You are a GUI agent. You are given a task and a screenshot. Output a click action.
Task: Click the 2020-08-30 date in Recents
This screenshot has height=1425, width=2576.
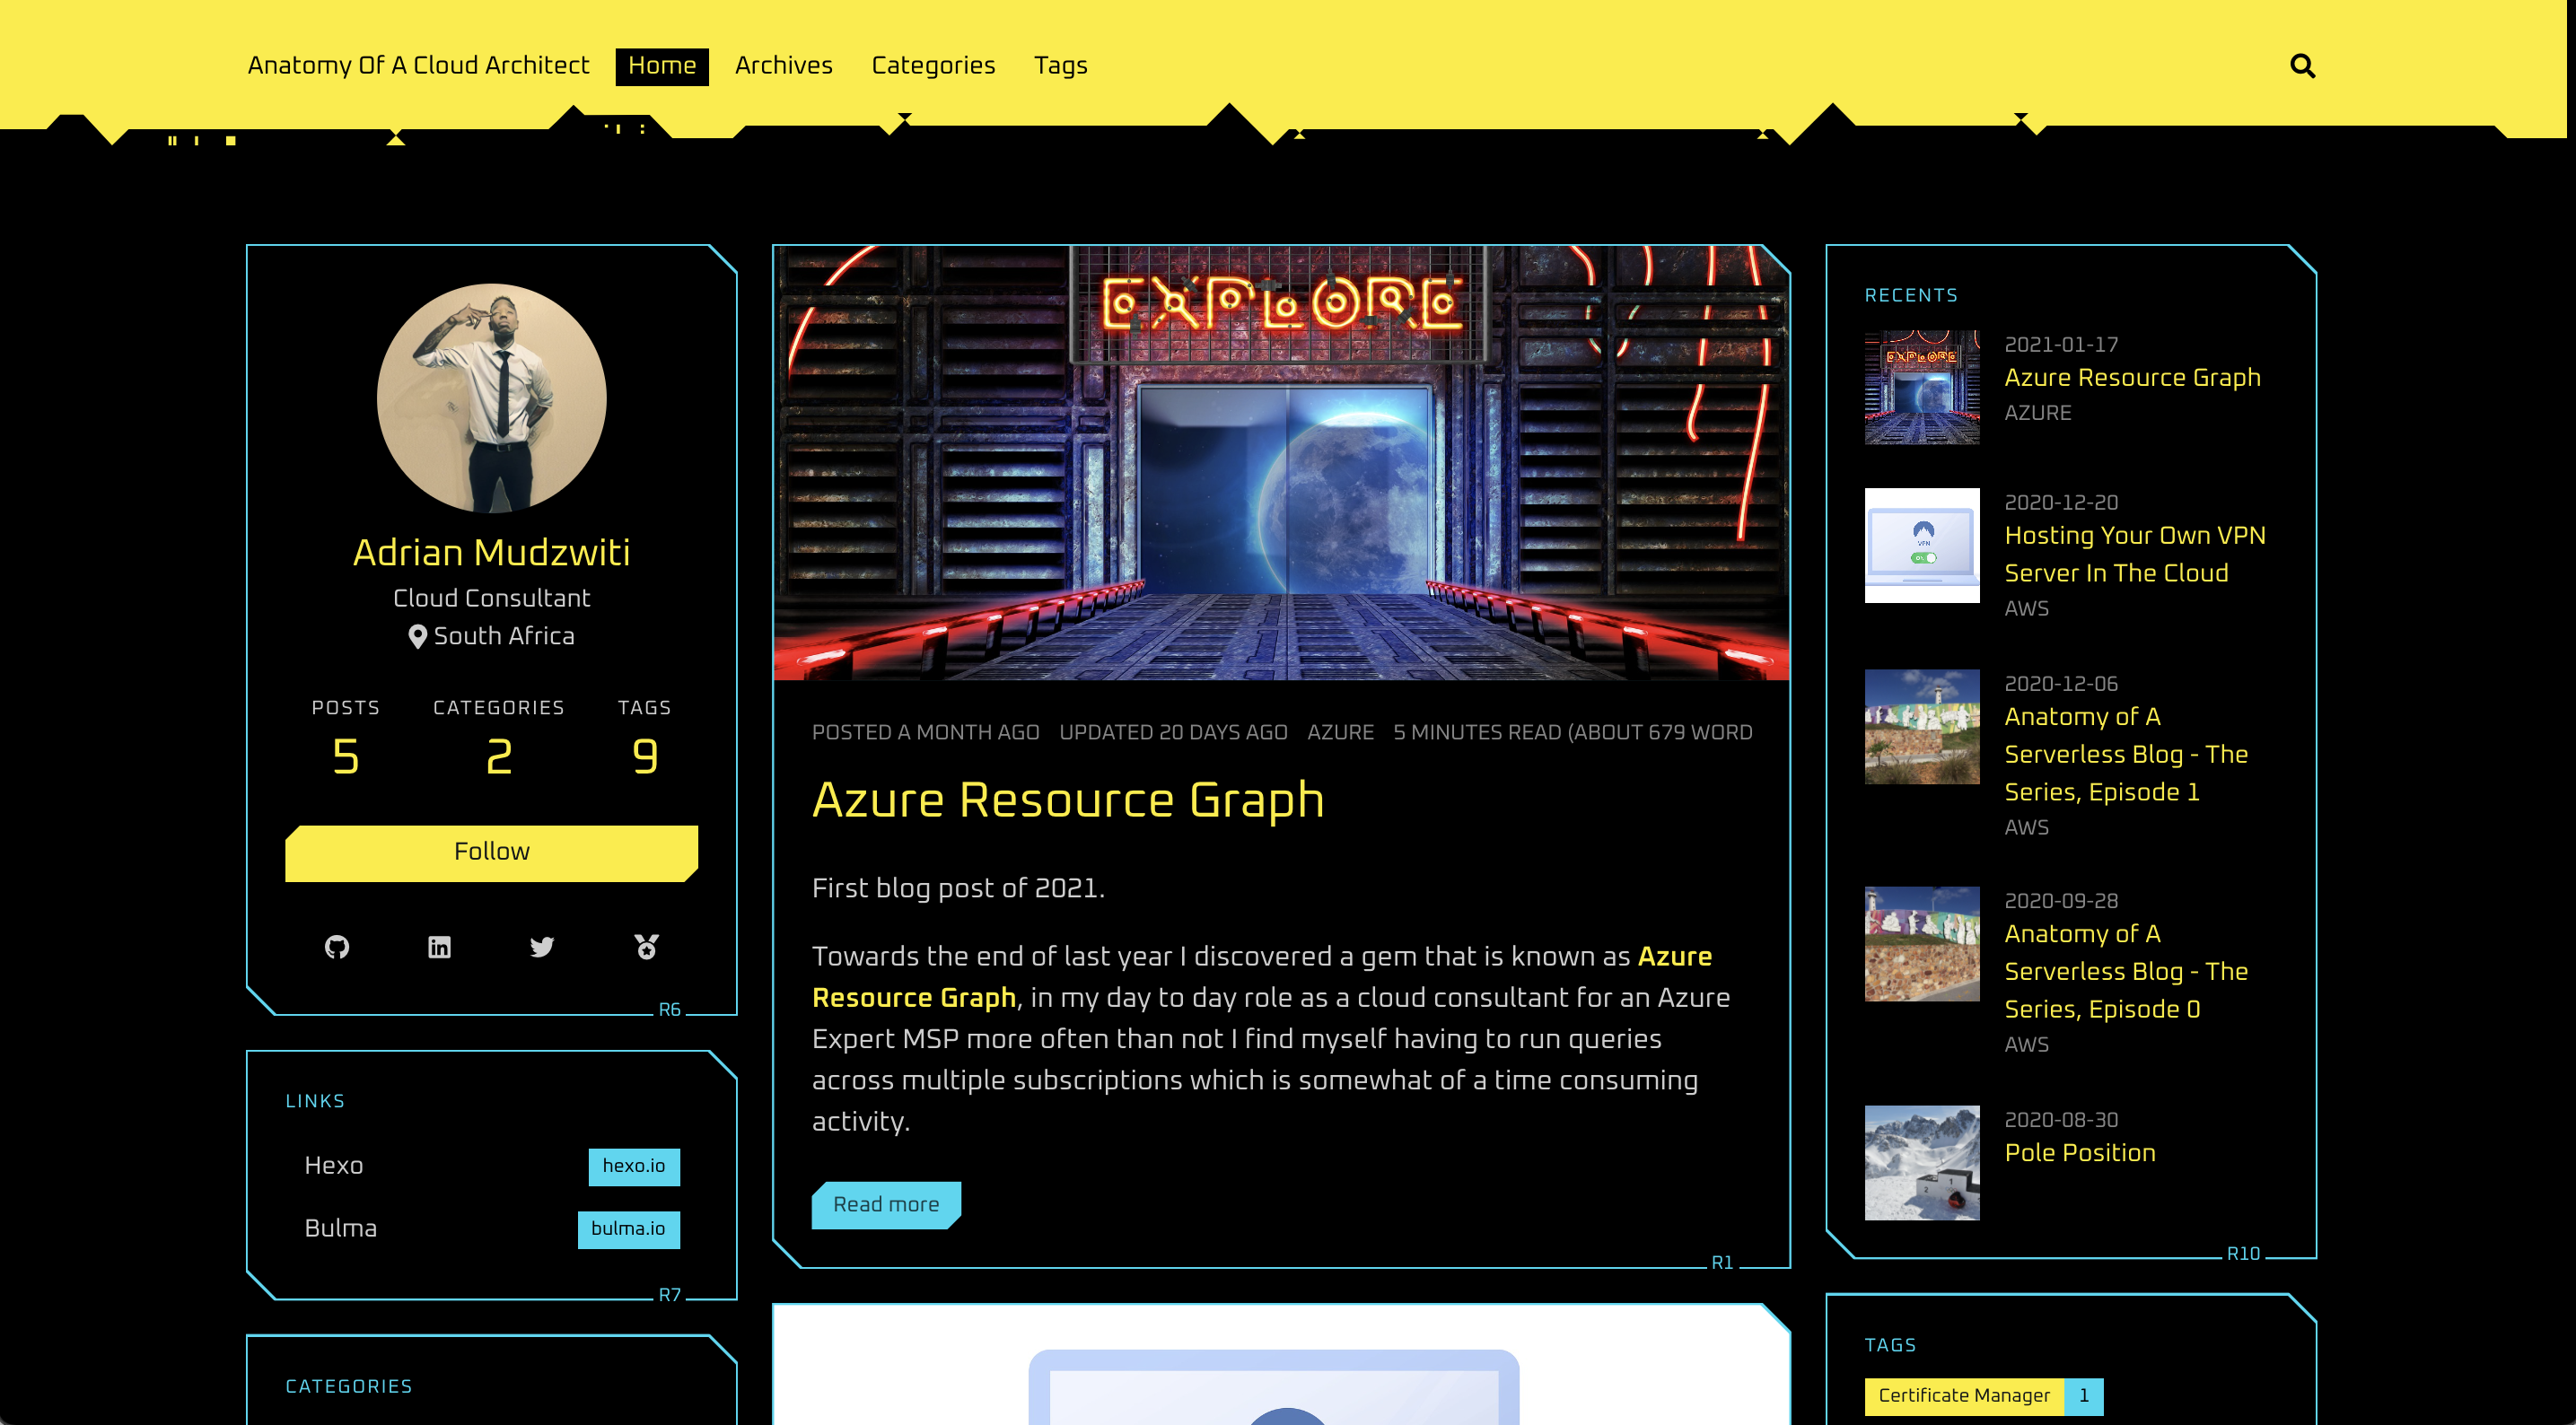pos(2061,1120)
